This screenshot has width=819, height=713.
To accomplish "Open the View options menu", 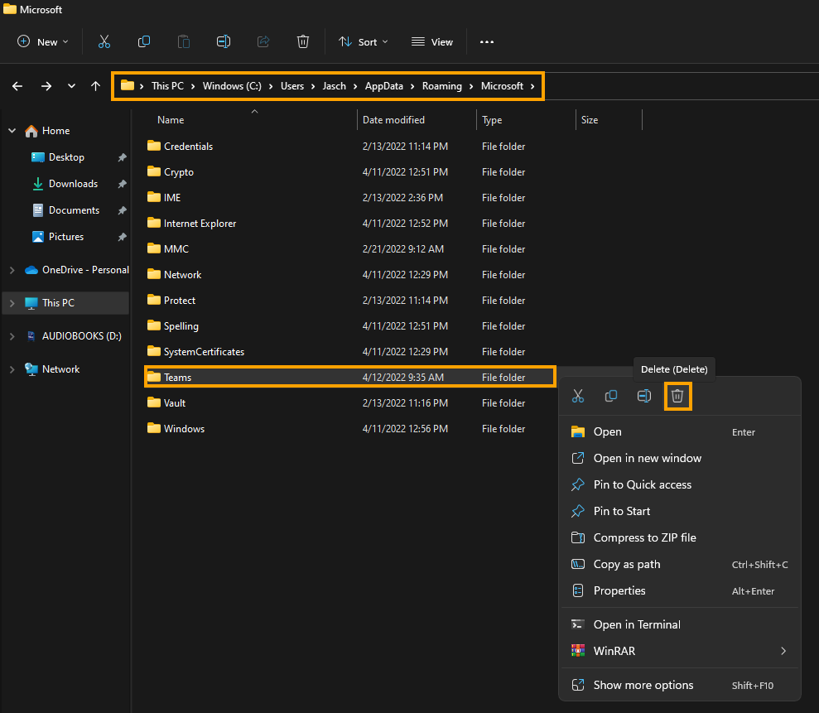I will coord(432,41).
